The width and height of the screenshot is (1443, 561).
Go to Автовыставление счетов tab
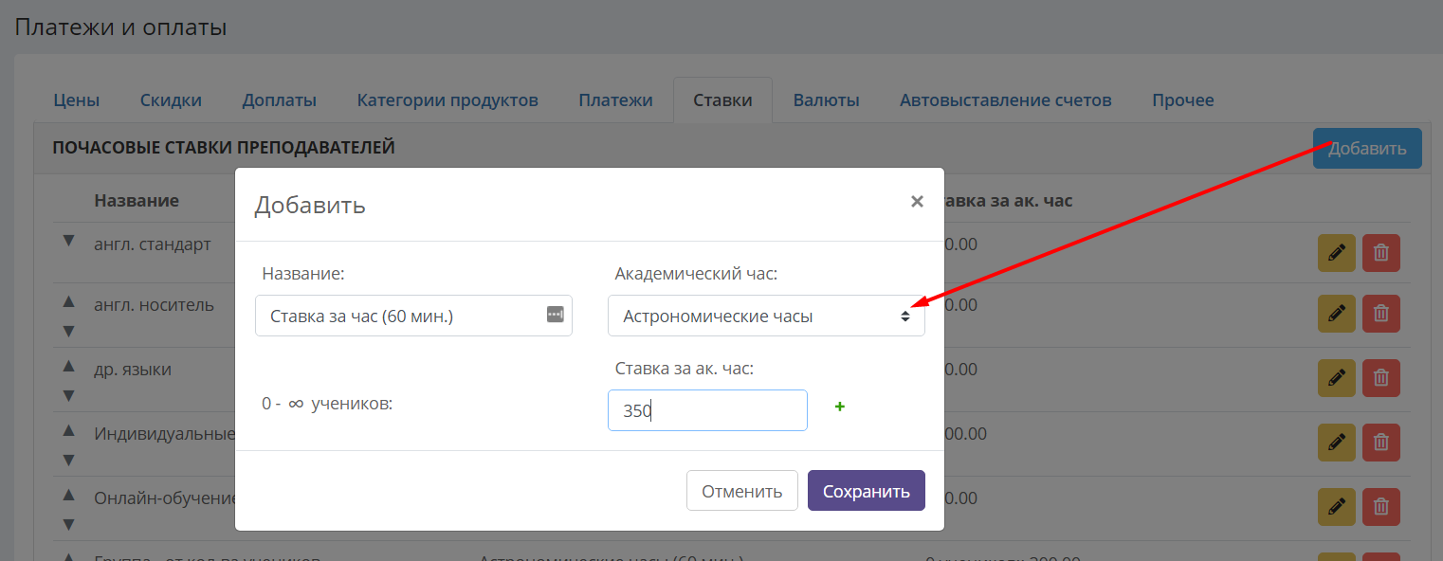tap(1006, 100)
